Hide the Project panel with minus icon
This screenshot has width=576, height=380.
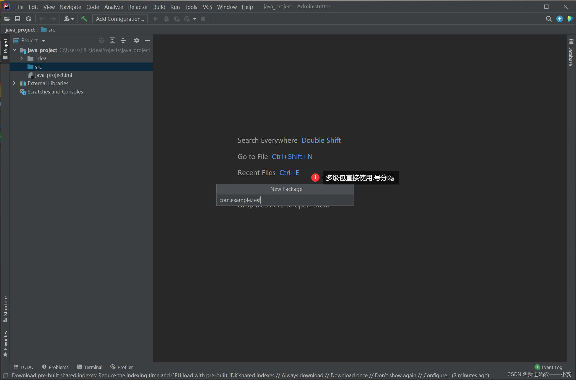point(147,40)
